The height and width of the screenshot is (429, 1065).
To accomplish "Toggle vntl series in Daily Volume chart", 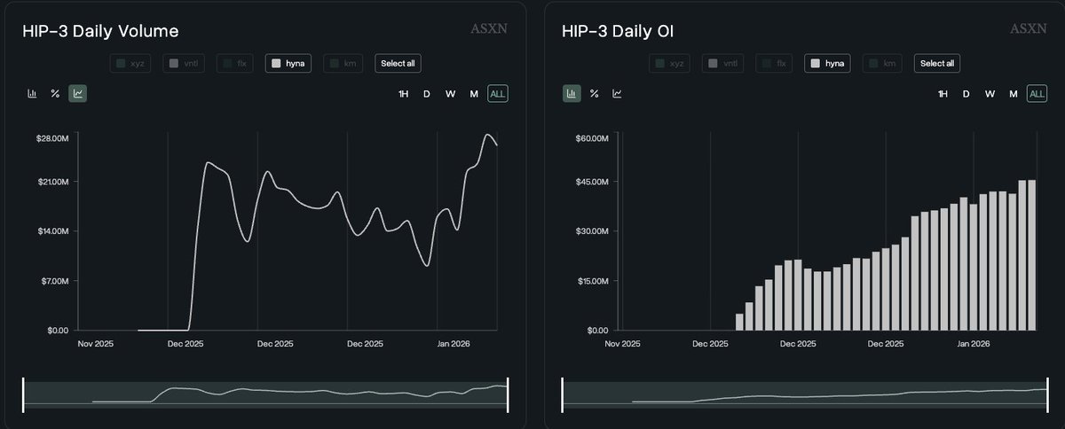I will point(184,63).
